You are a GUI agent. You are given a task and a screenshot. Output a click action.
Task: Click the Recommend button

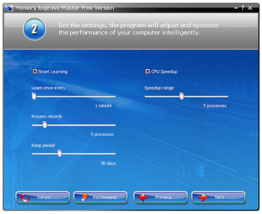pyautogui.click(x=100, y=198)
